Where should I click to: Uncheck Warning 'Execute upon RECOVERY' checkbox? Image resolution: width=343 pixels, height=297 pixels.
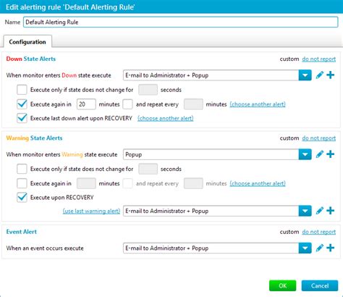22,197
